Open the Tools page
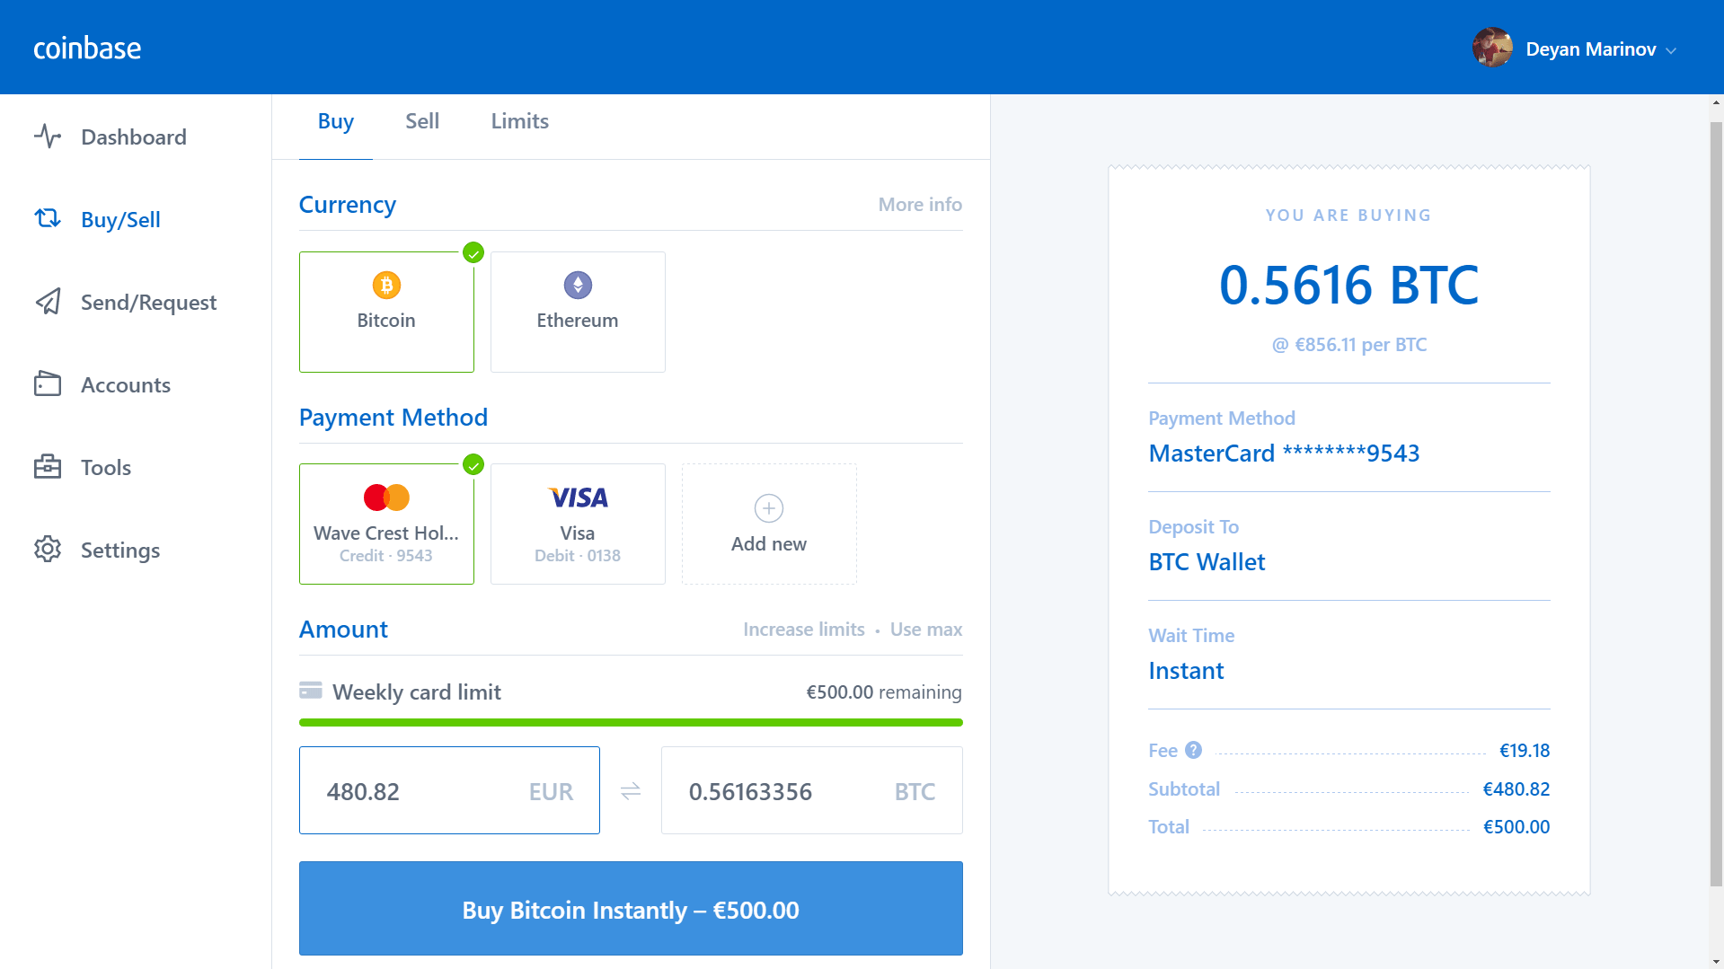 click(x=106, y=467)
